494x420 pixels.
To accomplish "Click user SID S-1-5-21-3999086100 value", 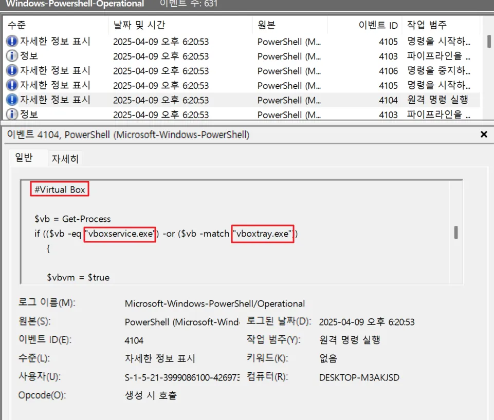I will [x=182, y=377].
